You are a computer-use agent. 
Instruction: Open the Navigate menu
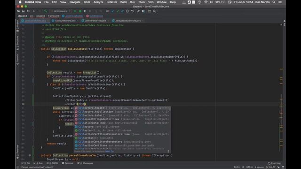(x=75, y=2)
